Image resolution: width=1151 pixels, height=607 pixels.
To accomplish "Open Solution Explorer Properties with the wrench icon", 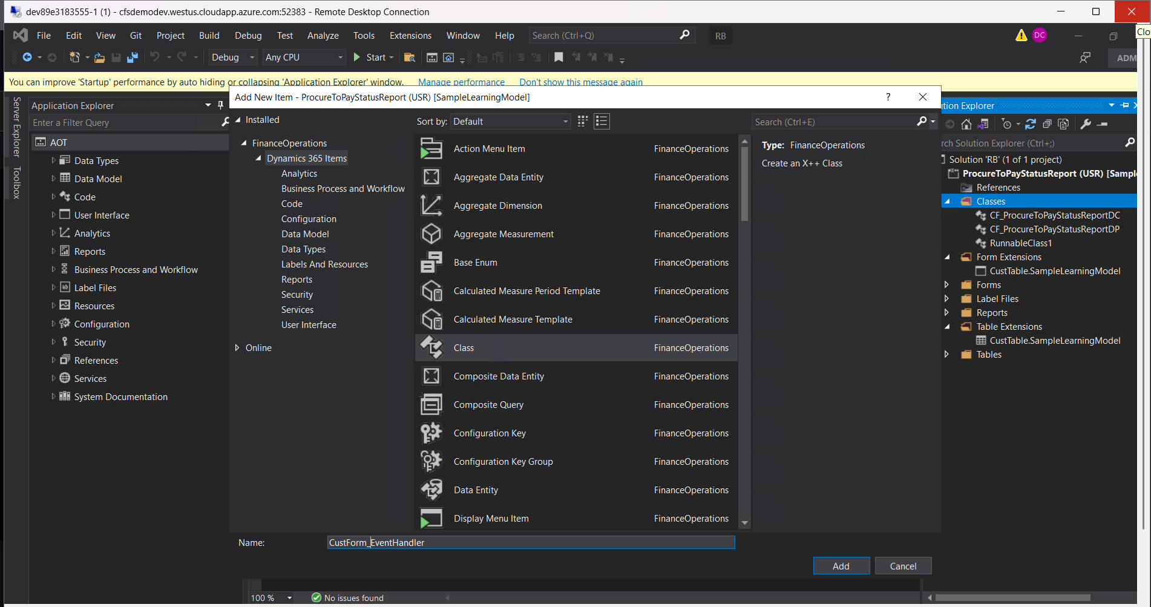I will 1085,124.
